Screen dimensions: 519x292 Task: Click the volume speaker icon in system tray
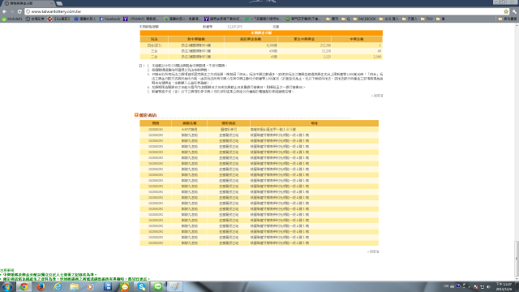click(488, 286)
